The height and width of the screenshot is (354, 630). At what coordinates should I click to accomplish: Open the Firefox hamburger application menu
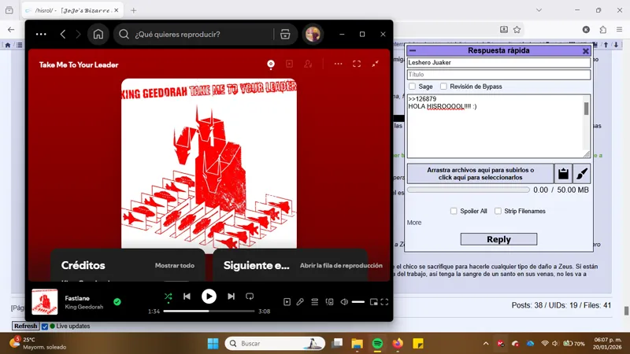point(619,30)
